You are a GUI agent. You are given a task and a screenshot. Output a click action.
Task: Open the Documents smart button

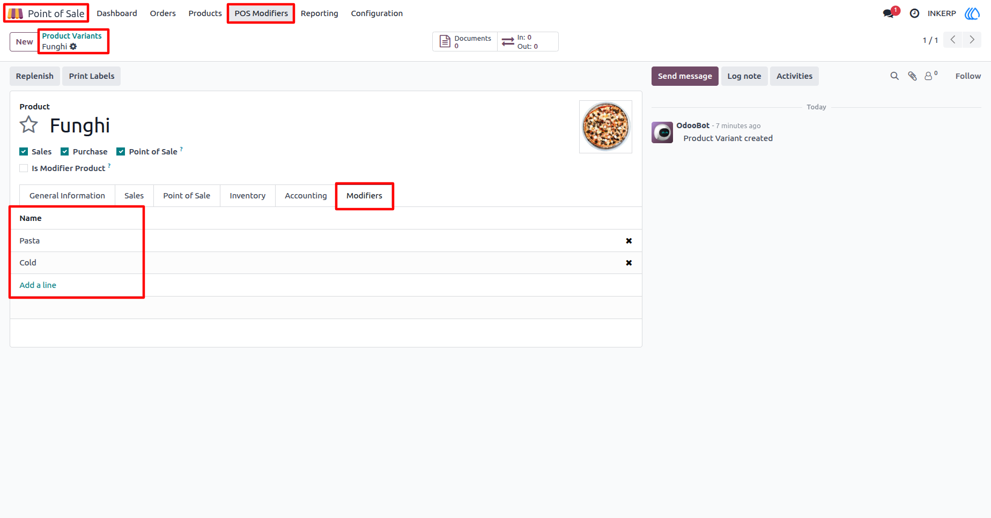coord(465,42)
